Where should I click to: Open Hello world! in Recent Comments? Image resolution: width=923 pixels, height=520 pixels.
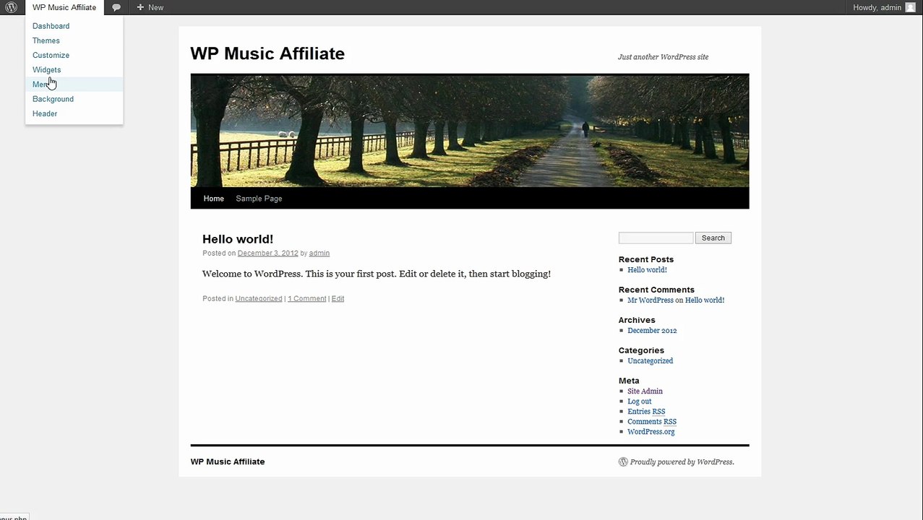coord(705,300)
